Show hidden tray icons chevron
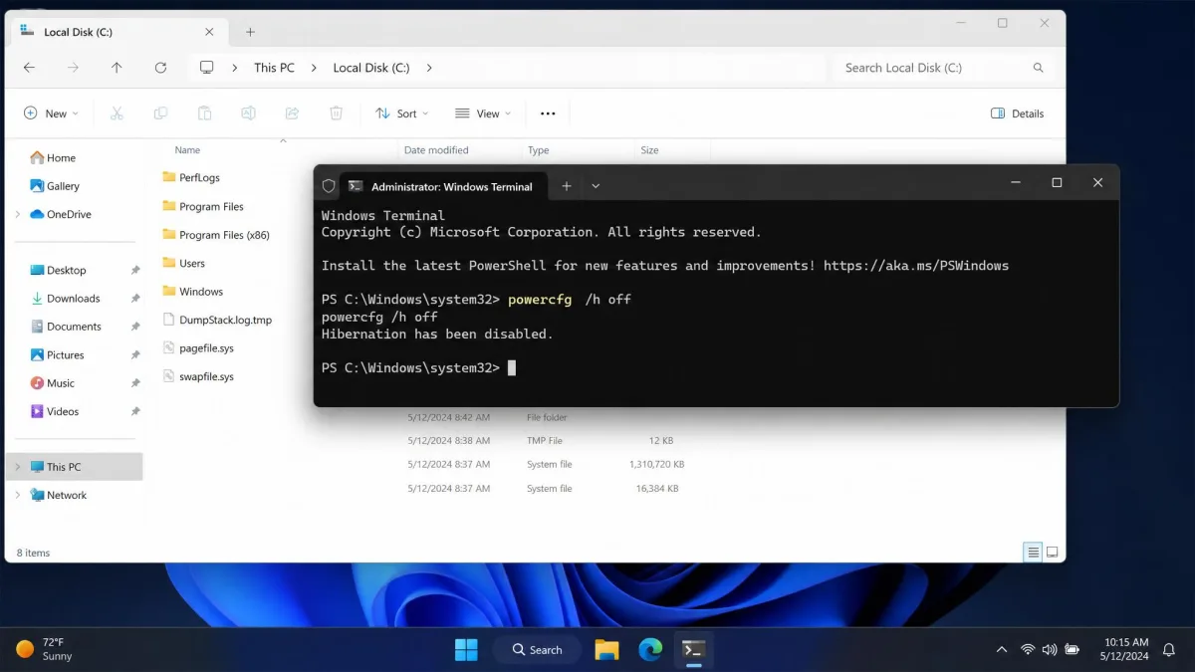Screen dimensions: 1195x672 [x=1001, y=649]
